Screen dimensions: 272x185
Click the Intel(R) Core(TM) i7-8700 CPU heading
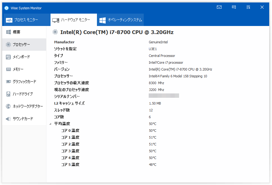(117, 32)
